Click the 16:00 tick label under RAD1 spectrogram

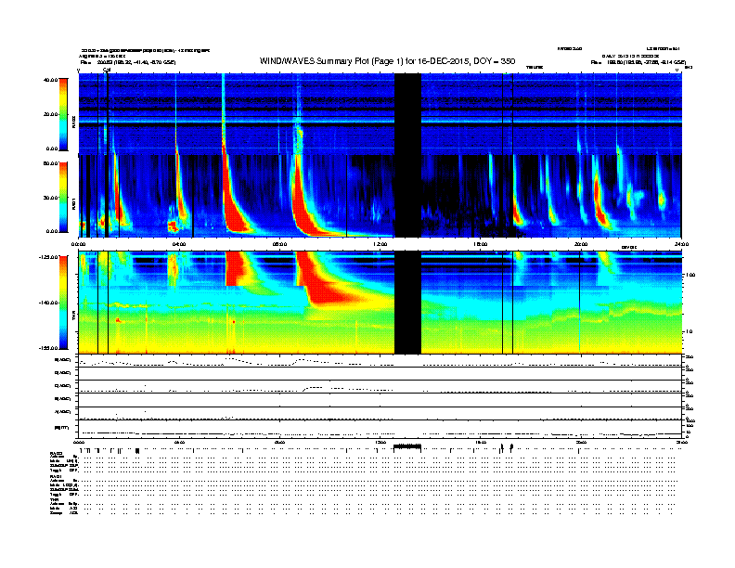[x=481, y=244]
